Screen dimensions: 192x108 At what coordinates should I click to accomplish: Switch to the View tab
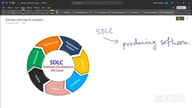click(43, 8)
